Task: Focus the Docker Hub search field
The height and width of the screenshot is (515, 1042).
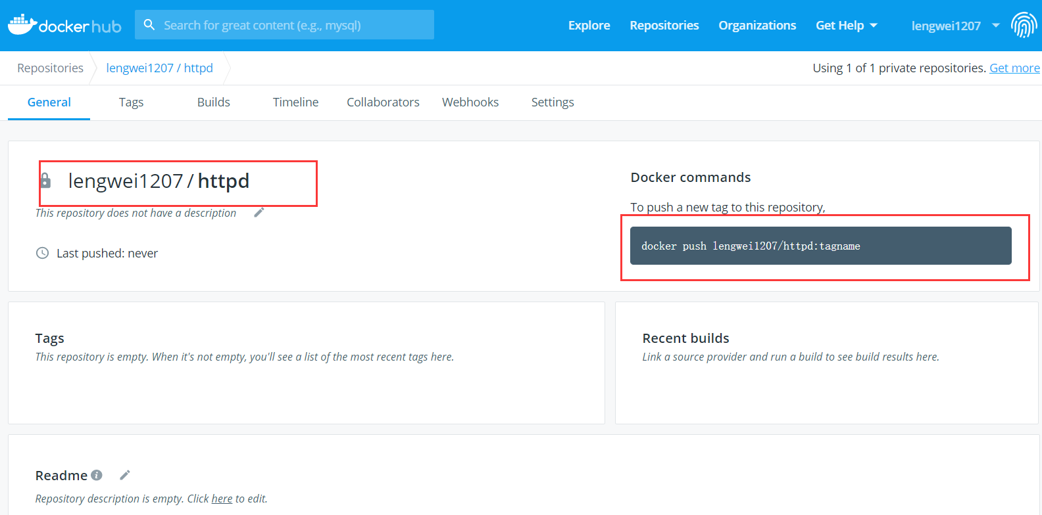Action: [284, 25]
